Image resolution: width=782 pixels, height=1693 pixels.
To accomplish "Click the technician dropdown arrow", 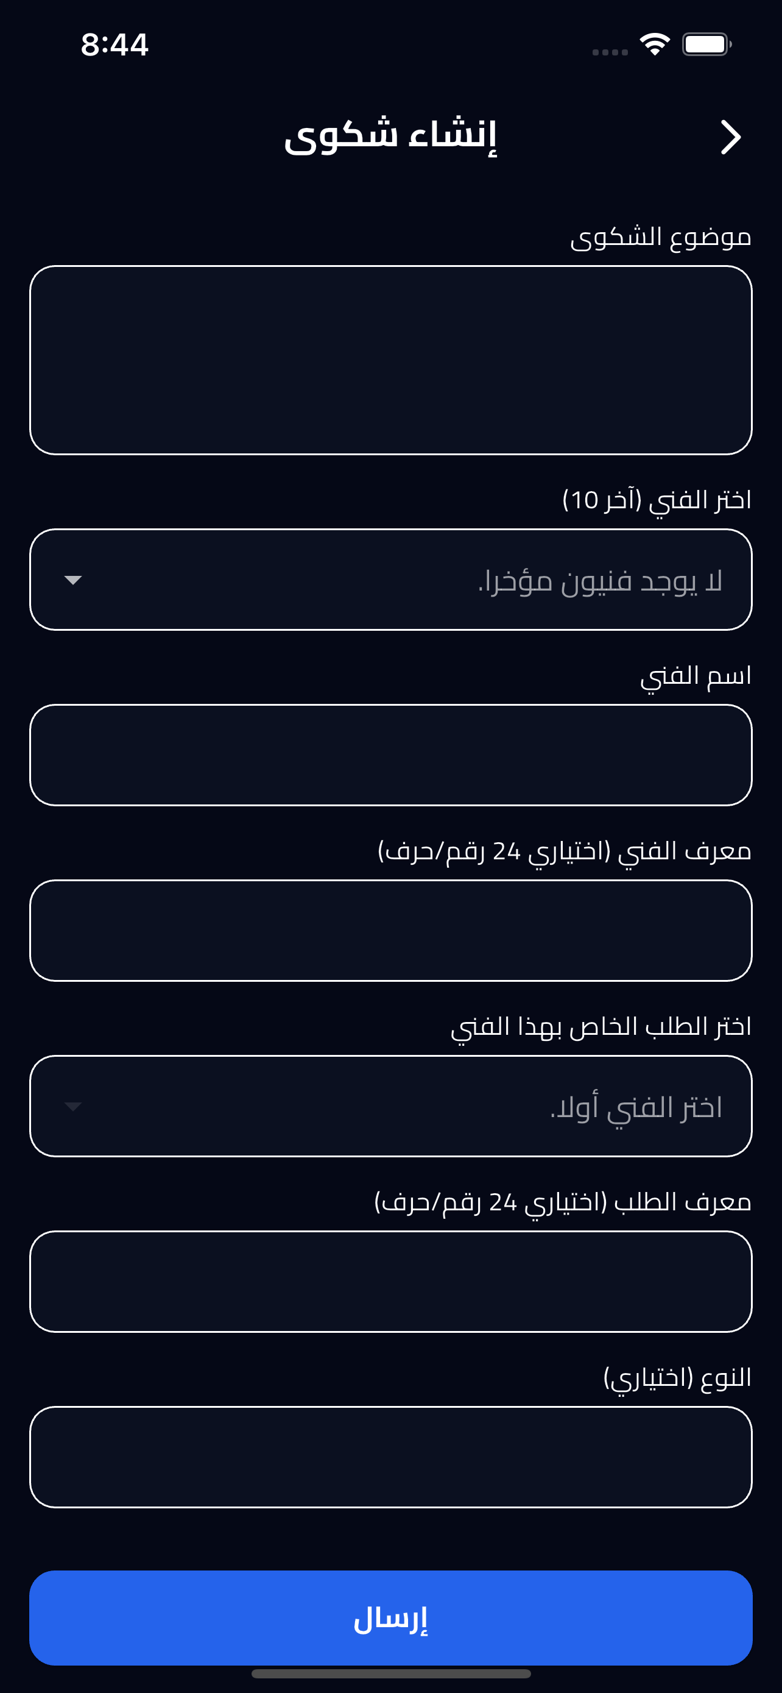I will 73,580.
